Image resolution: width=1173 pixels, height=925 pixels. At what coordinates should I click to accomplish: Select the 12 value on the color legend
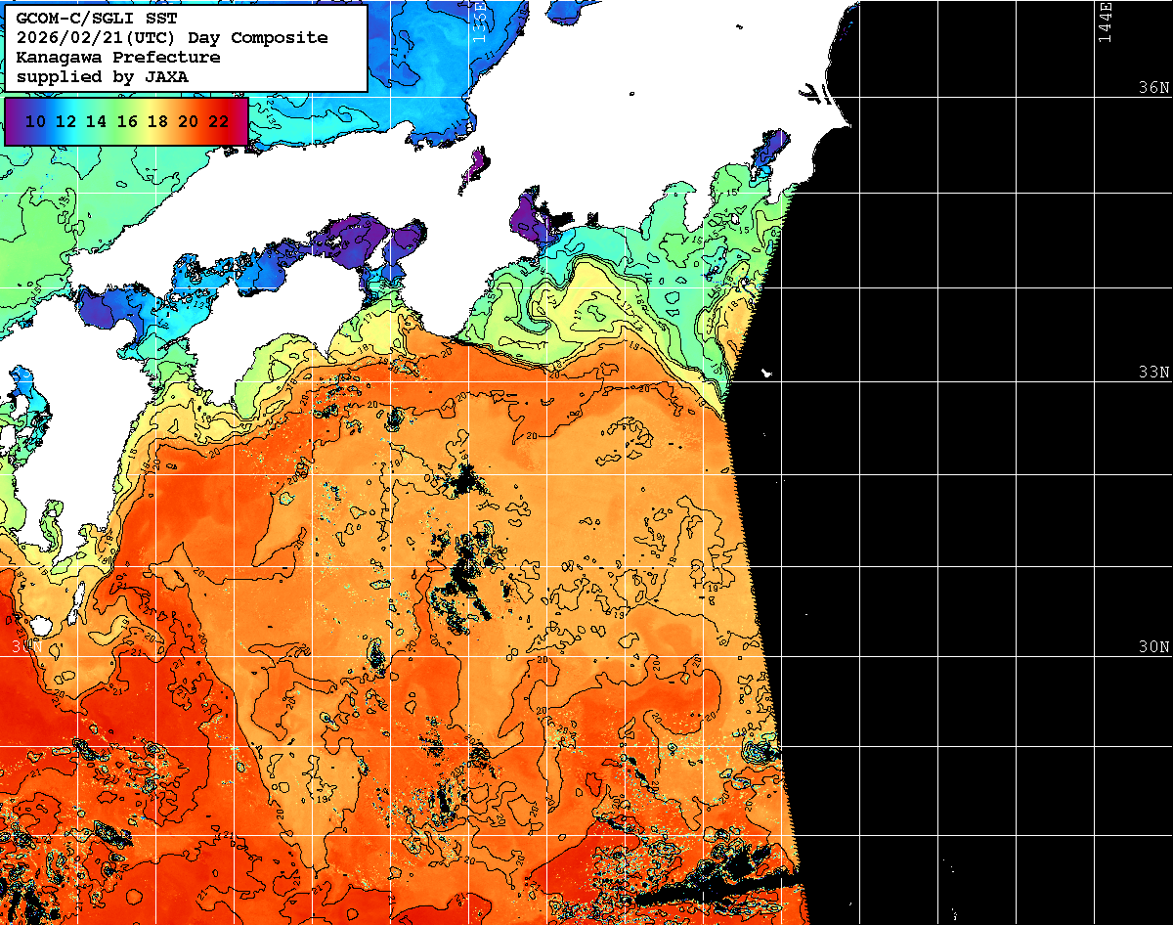tap(65, 121)
